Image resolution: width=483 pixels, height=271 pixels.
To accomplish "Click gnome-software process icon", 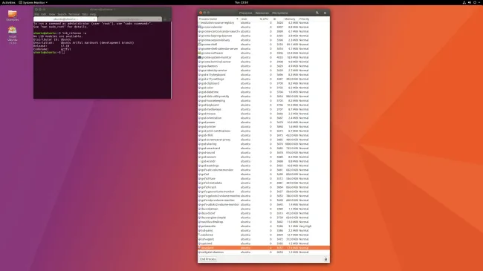I will click(199, 53).
